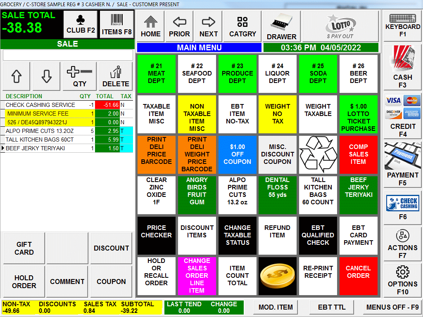Select the Lotto pay out button
The image size is (423, 317).
pos(340,26)
